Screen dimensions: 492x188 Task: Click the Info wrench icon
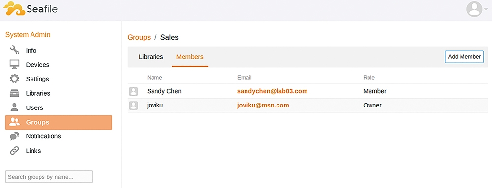click(14, 50)
